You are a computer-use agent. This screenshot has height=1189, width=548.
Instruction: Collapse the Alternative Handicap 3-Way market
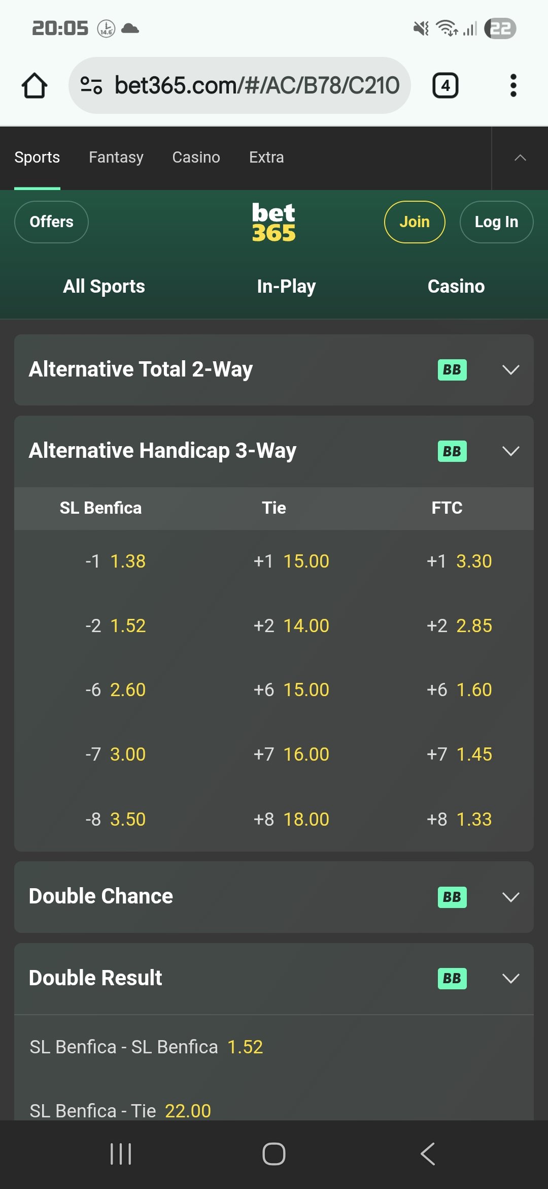[510, 451]
